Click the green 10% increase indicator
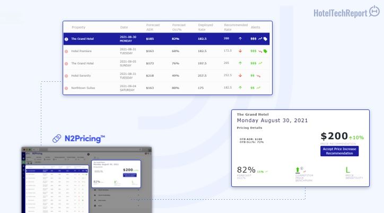The height and width of the screenshot is (213, 384). click(356, 138)
